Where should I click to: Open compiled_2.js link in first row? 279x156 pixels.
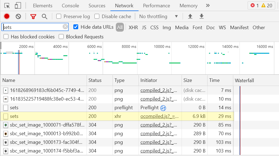(159, 91)
